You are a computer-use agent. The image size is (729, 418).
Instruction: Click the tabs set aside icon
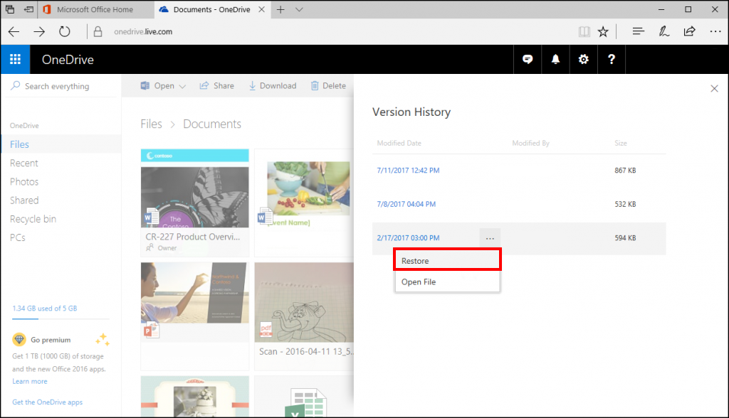[10, 9]
